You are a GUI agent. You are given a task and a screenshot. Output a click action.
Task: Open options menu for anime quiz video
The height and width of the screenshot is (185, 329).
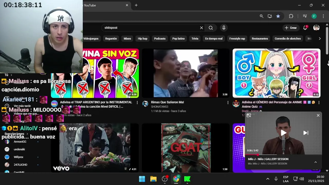[319, 103]
